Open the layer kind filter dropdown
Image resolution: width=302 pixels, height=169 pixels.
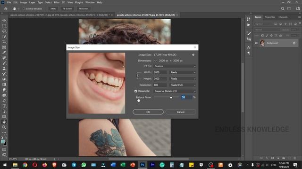263,24
